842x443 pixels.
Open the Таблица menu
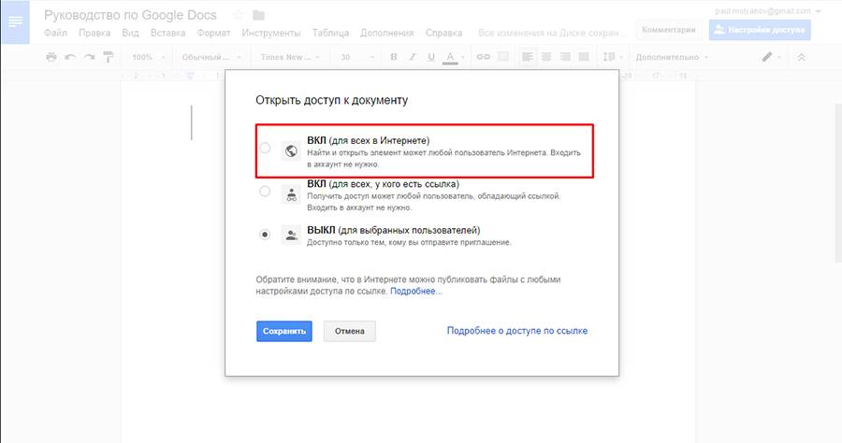coord(331,33)
